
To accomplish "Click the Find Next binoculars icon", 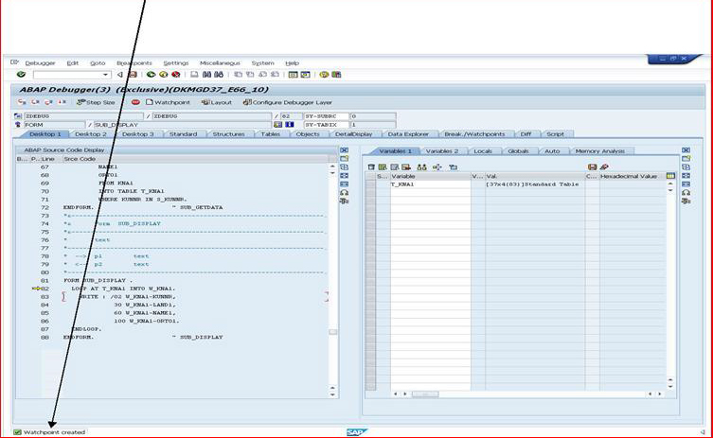I will tap(219, 75).
